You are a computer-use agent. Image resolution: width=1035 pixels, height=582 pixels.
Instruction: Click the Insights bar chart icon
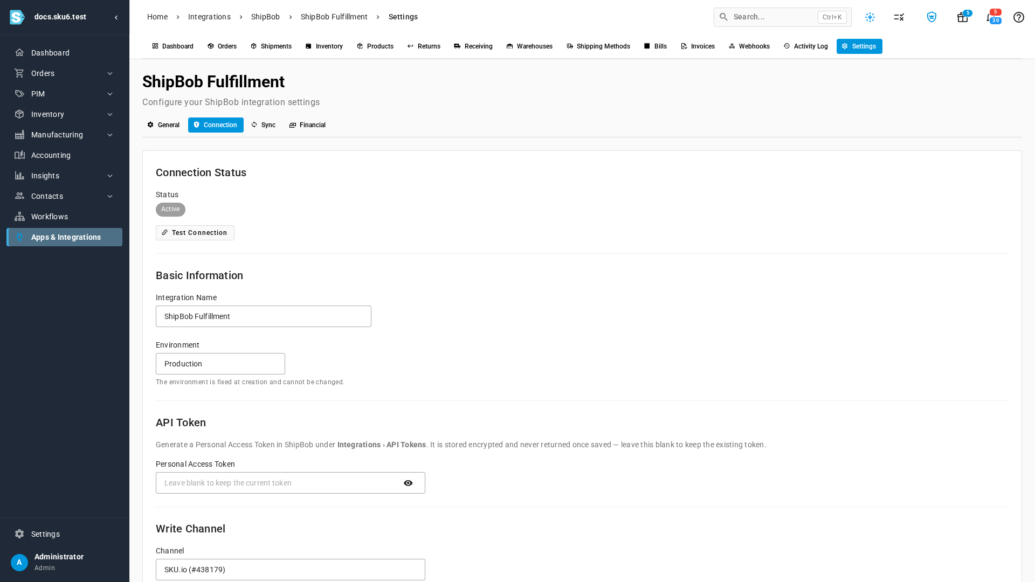coord(19,176)
